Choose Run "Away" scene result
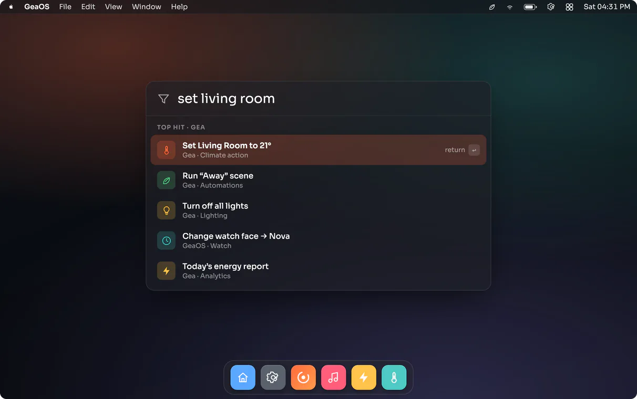This screenshot has height=399, width=637. pyautogui.click(x=318, y=180)
